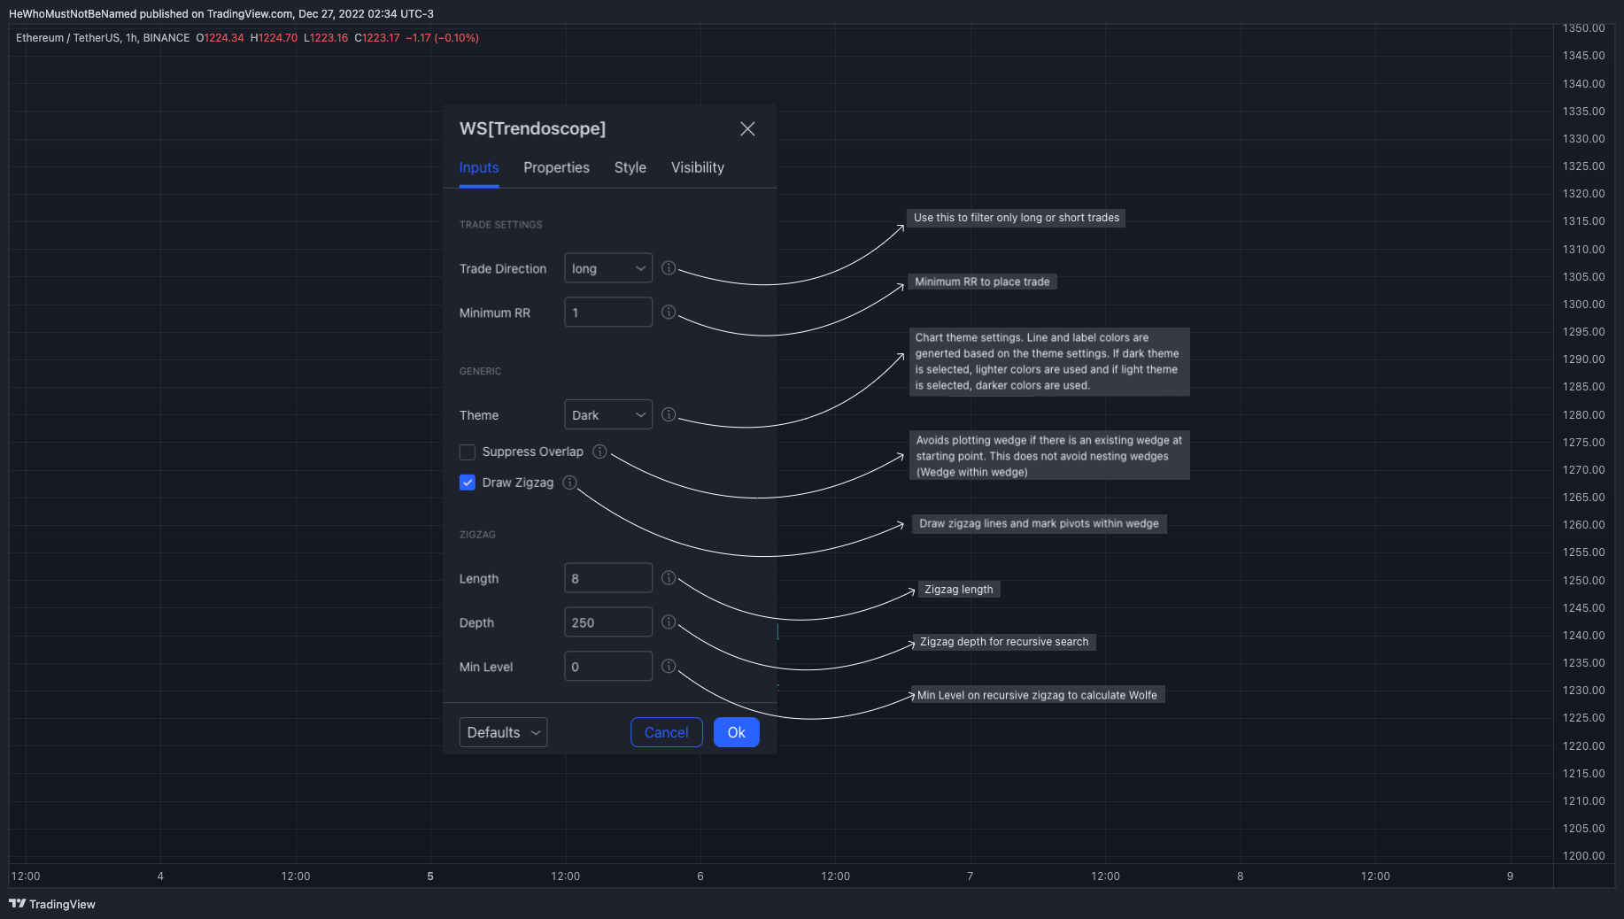Expand the Defaults dropdown

click(503, 732)
